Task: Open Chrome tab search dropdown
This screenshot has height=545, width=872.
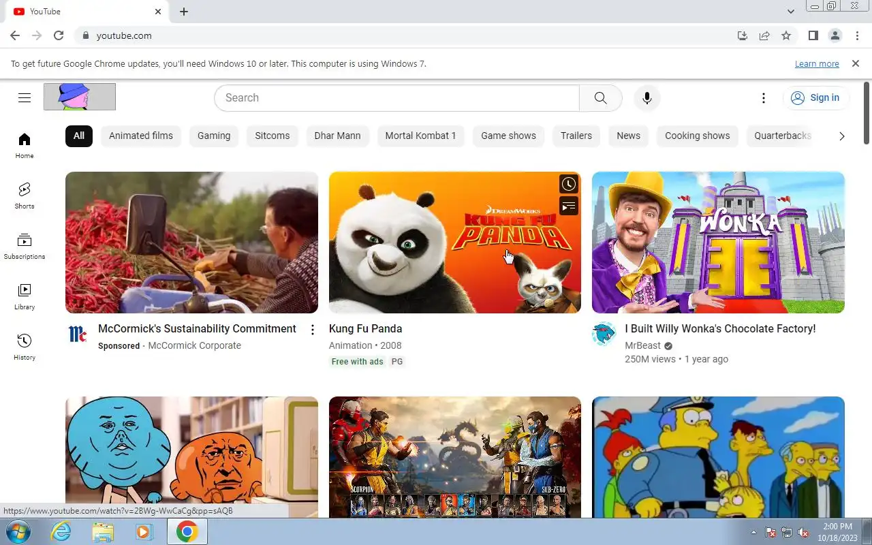Action: tap(791, 12)
